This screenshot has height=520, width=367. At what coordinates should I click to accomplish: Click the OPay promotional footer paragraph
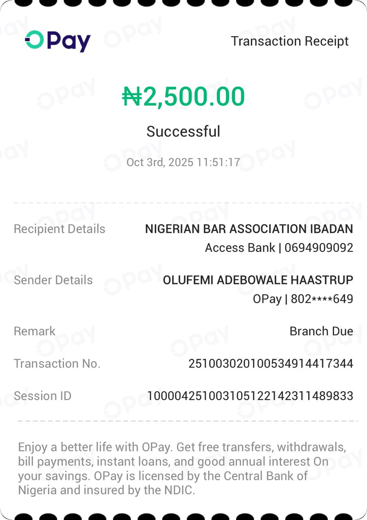(183, 469)
